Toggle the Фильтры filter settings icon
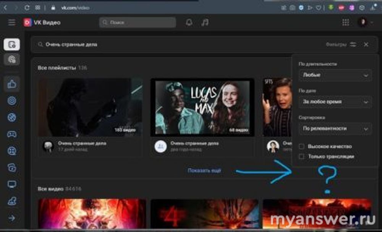 point(353,45)
